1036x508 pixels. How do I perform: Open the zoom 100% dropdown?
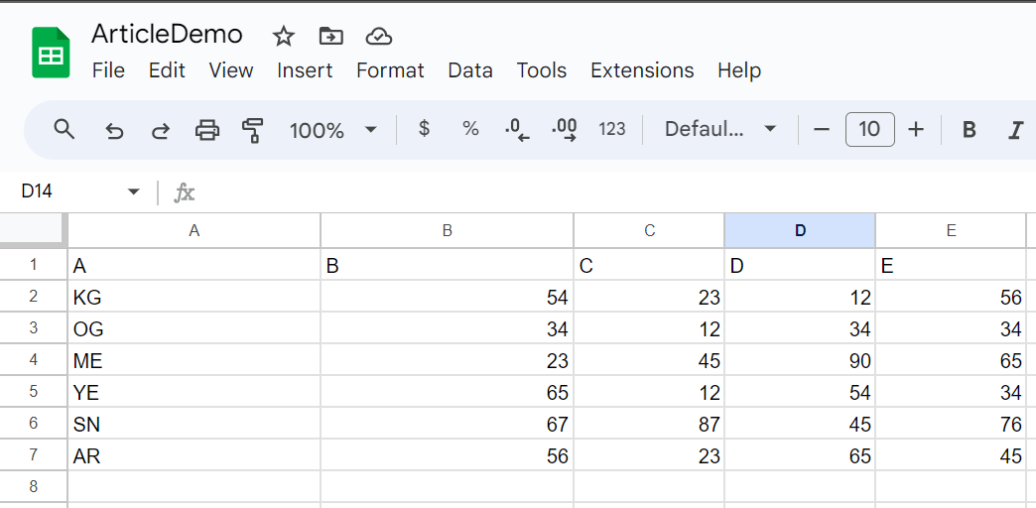(333, 129)
